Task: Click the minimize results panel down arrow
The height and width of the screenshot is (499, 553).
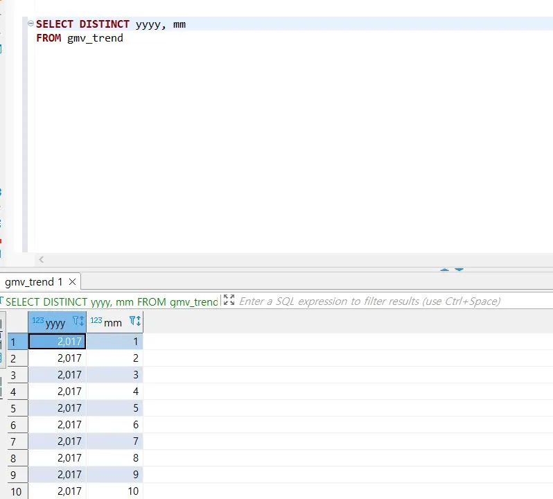Action: pyautogui.click(x=459, y=270)
